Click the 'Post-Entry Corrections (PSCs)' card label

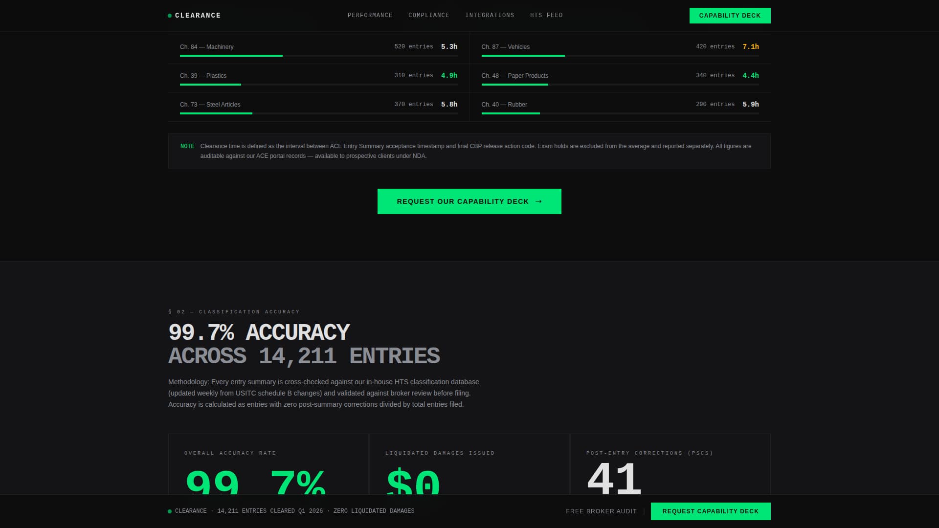click(x=650, y=453)
